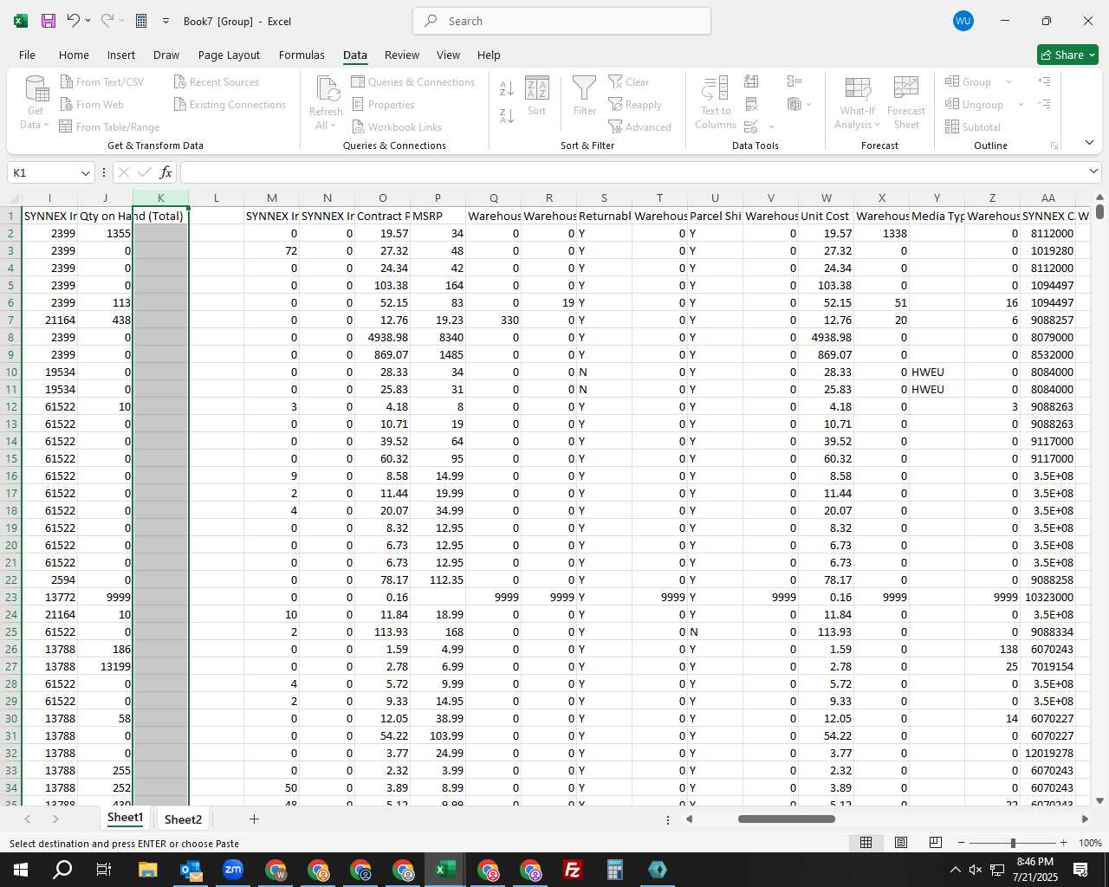The height and width of the screenshot is (887, 1109).
Task: Click the Workbook Links icon
Action: pyautogui.click(x=358, y=126)
